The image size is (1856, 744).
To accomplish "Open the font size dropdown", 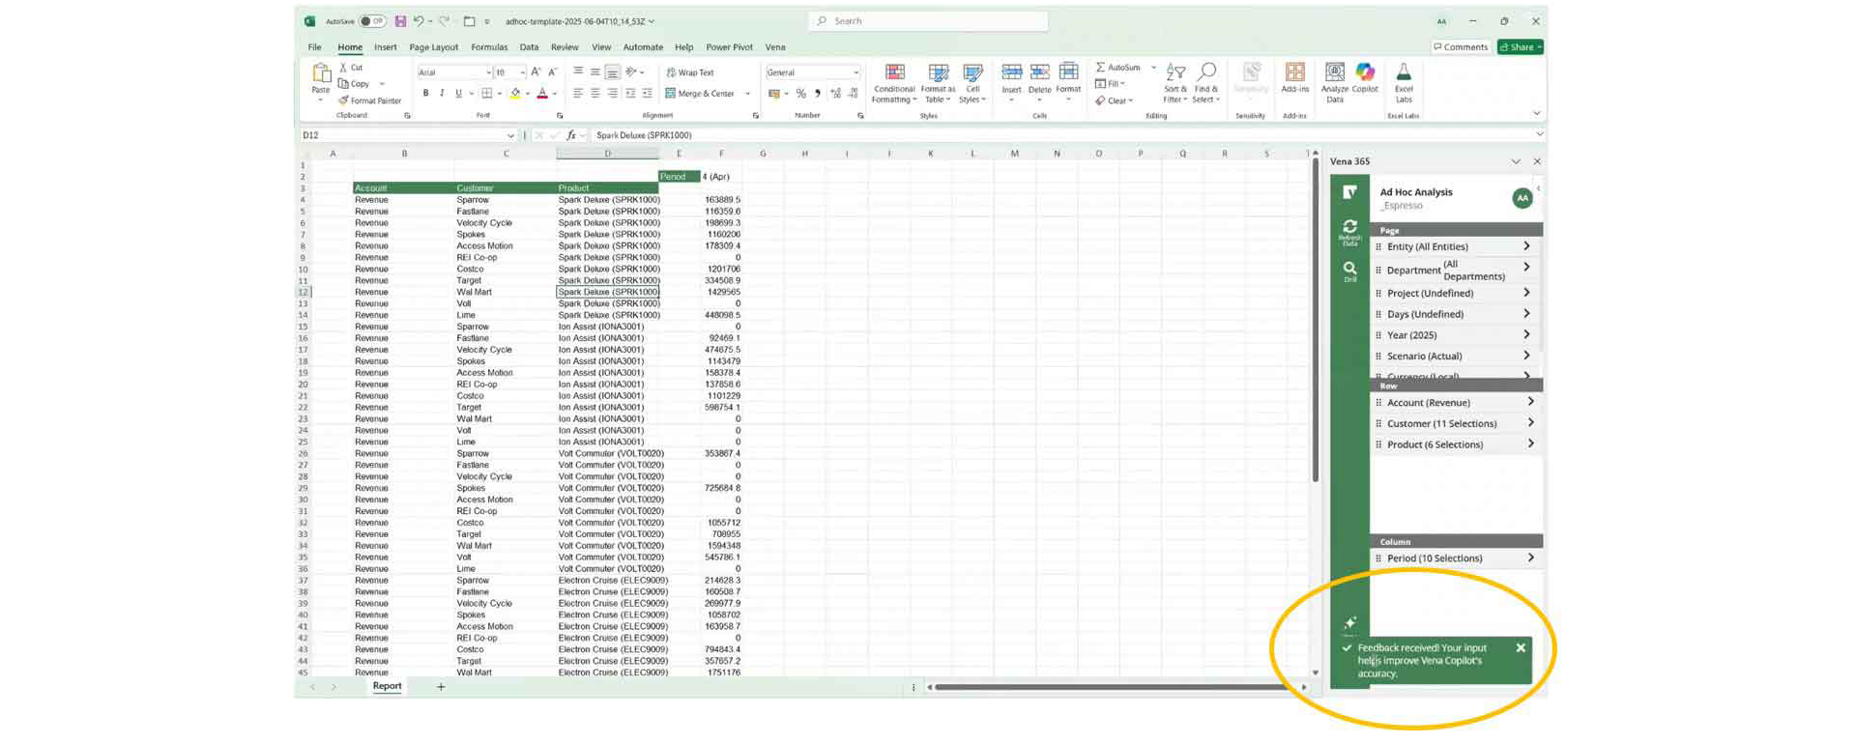I will (522, 72).
